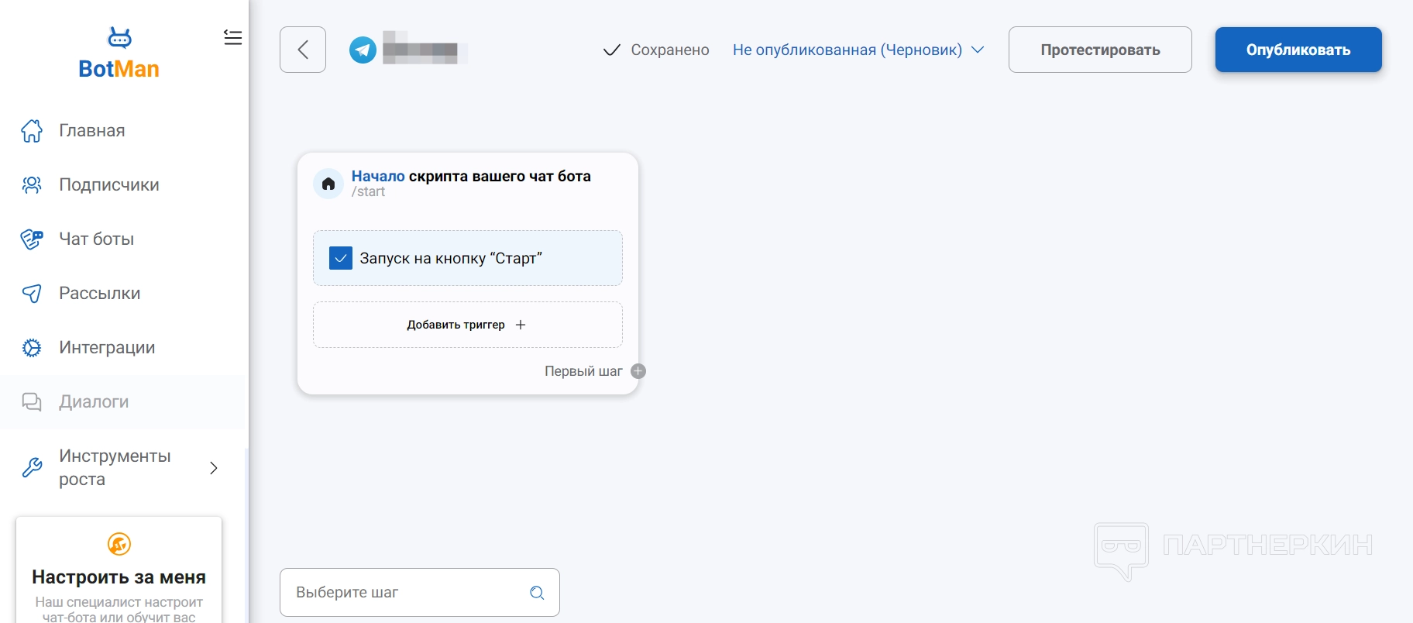Screen dimensions: 1413x623
Task: Click the search magnifier in the step selector
Action: coord(537,593)
